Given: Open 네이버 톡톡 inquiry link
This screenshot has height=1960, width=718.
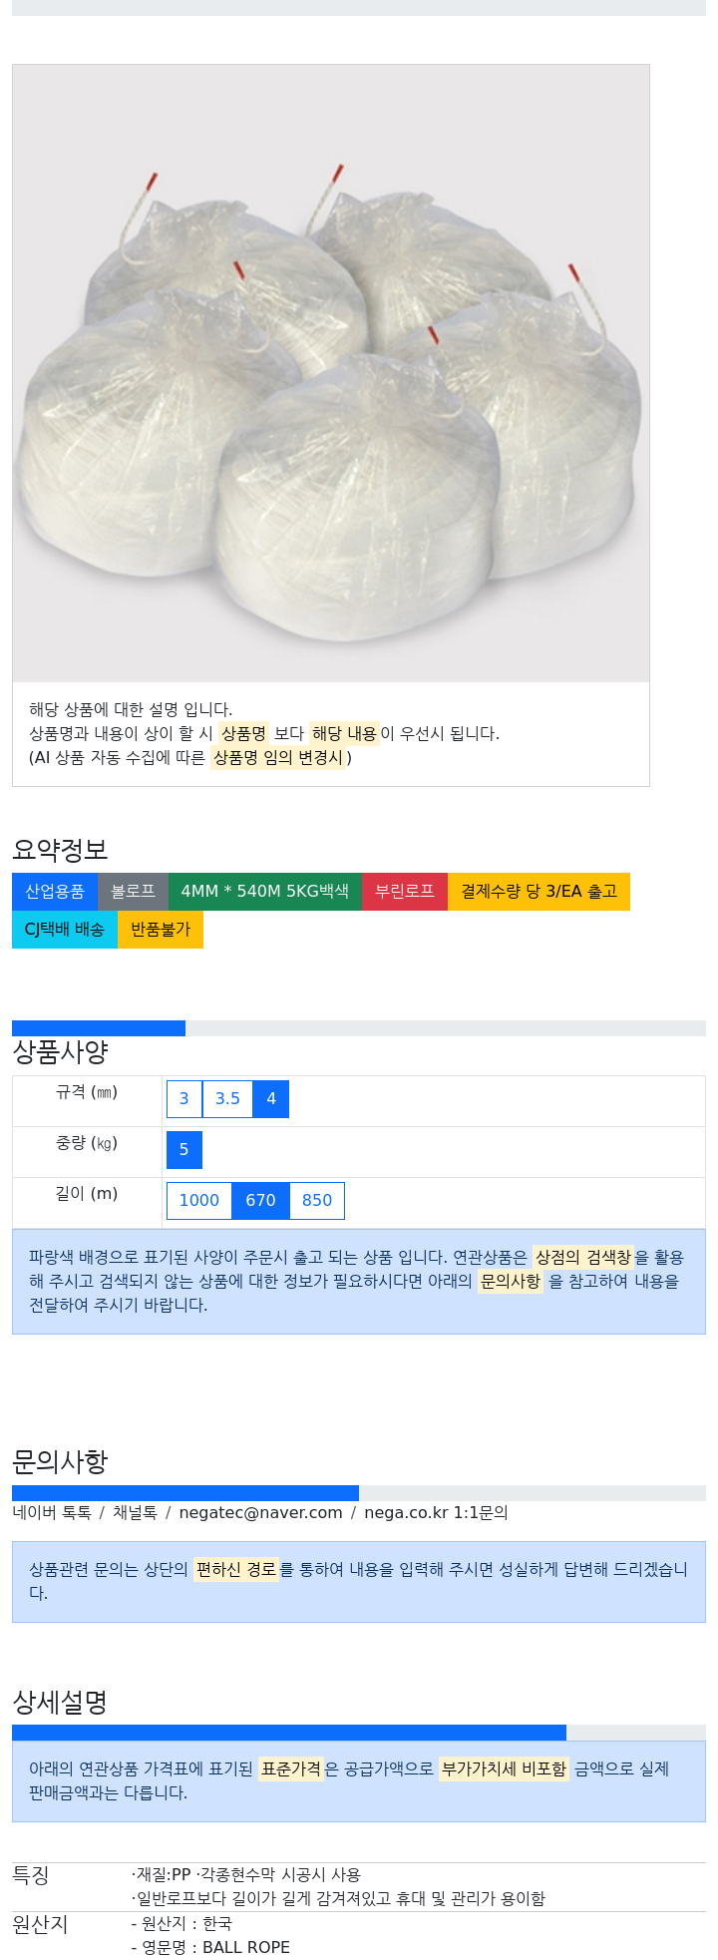Looking at the screenshot, I should pos(52,1513).
